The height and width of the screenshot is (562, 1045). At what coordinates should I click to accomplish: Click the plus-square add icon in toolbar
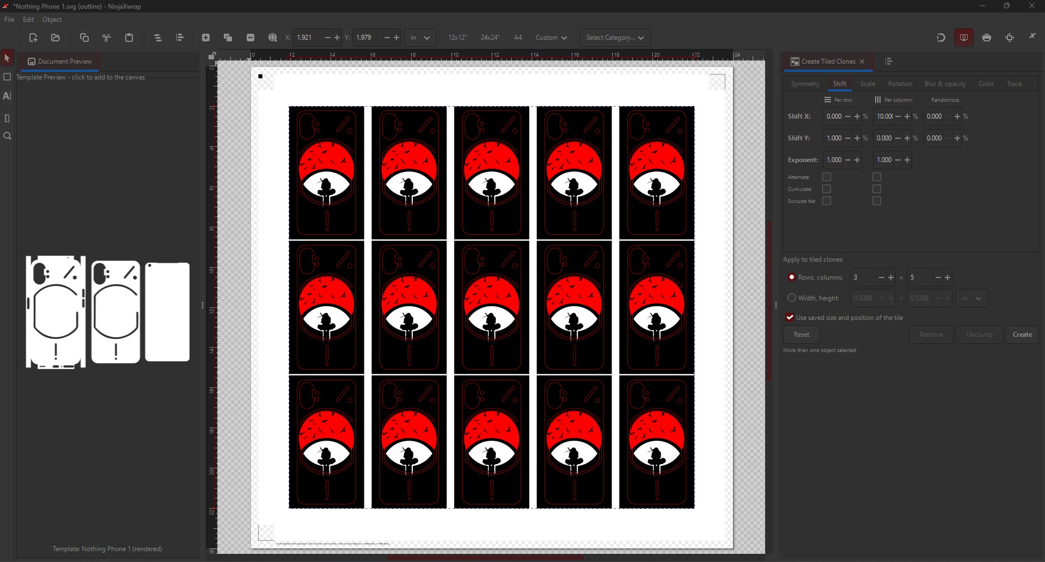point(206,38)
